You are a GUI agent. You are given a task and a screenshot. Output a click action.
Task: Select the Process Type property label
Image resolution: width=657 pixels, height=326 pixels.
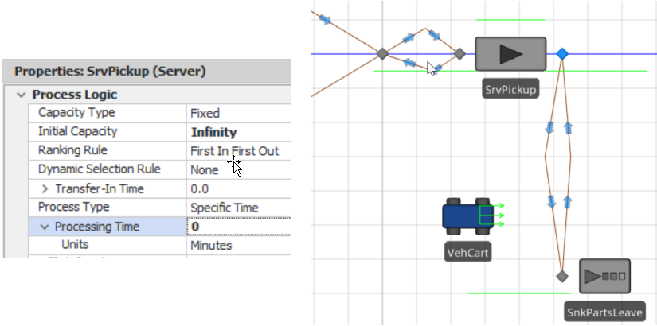pos(74,207)
